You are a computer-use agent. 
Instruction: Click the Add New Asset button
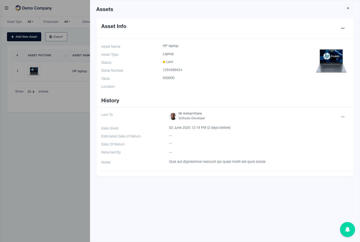pyautogui.click(x=24, y=37)
